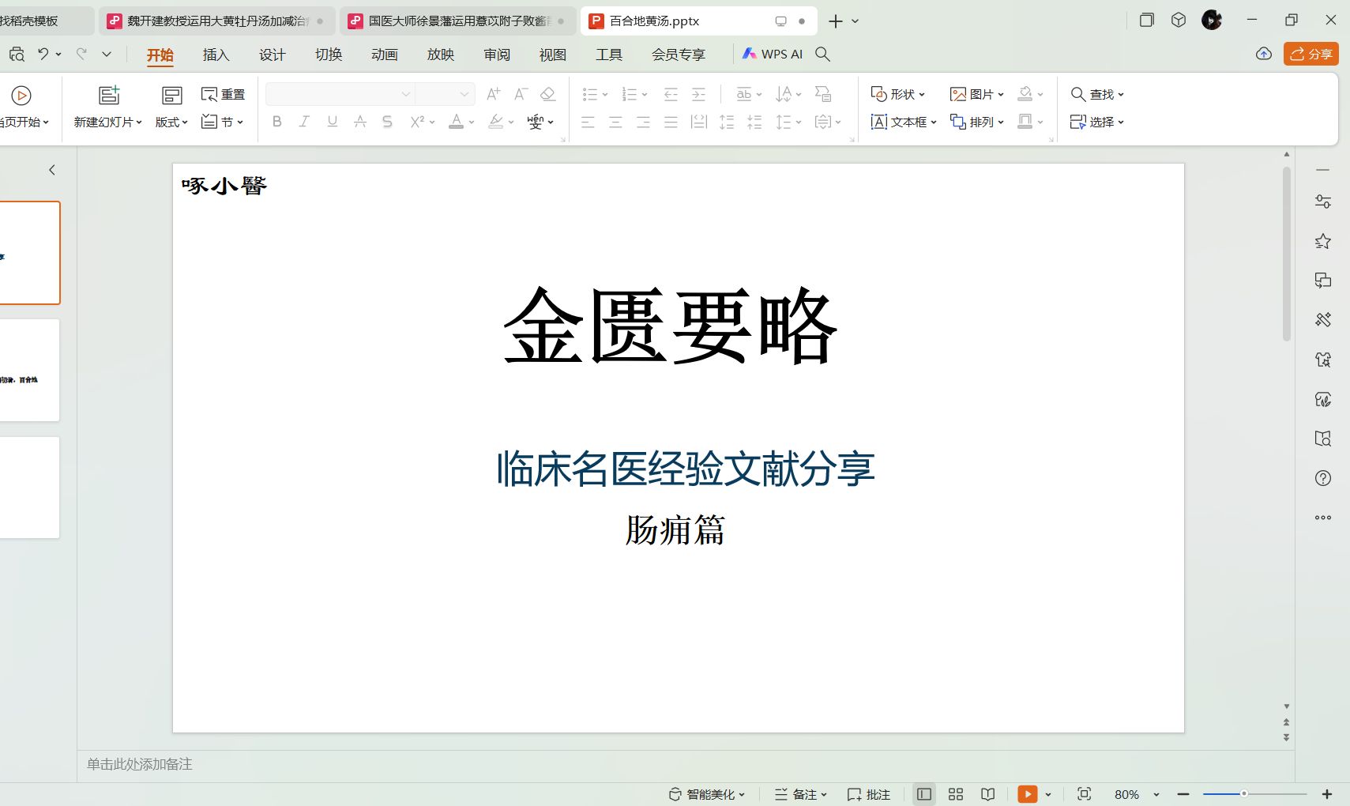Increase font size with A+ icon
This screenshot has width=1350, height=806.
(494, 94)
